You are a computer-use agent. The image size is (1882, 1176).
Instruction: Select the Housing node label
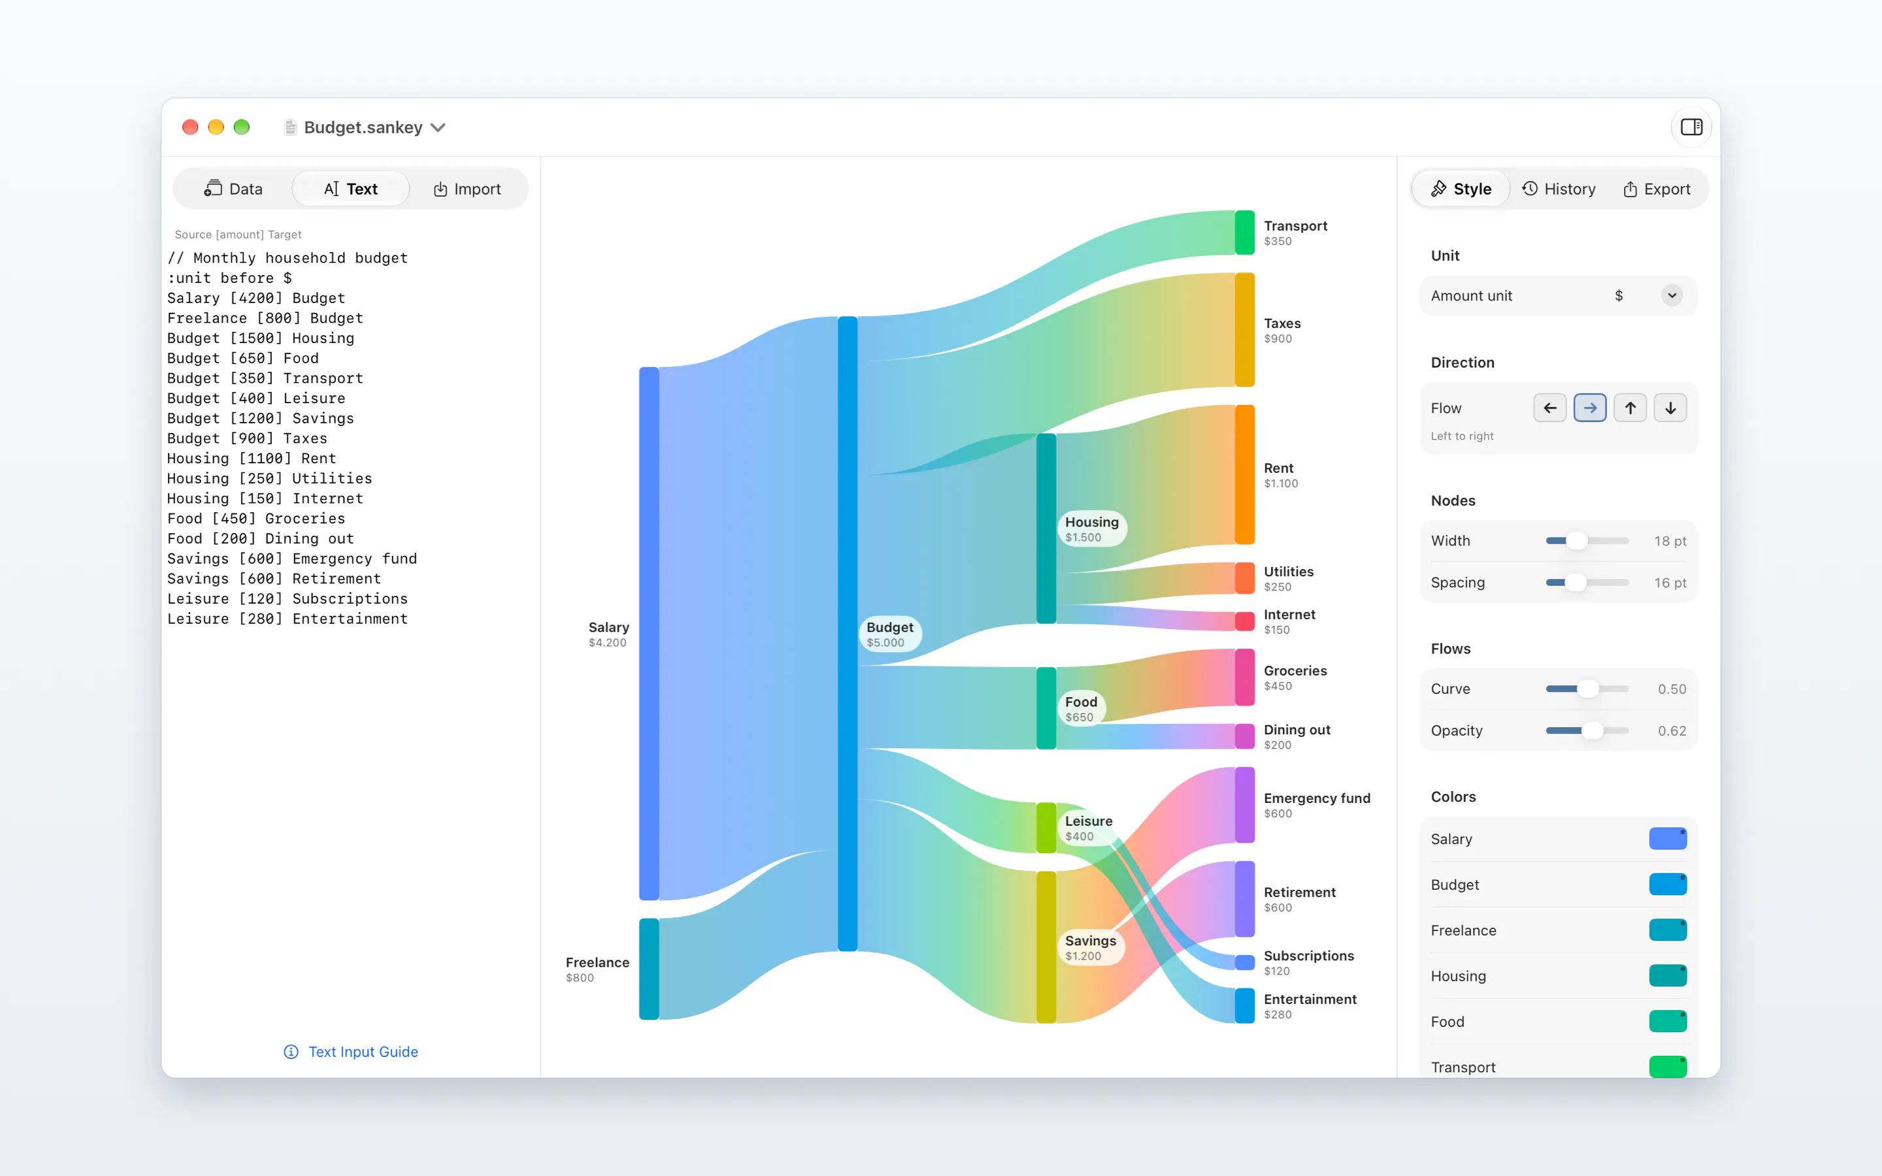coord(1092,529)
